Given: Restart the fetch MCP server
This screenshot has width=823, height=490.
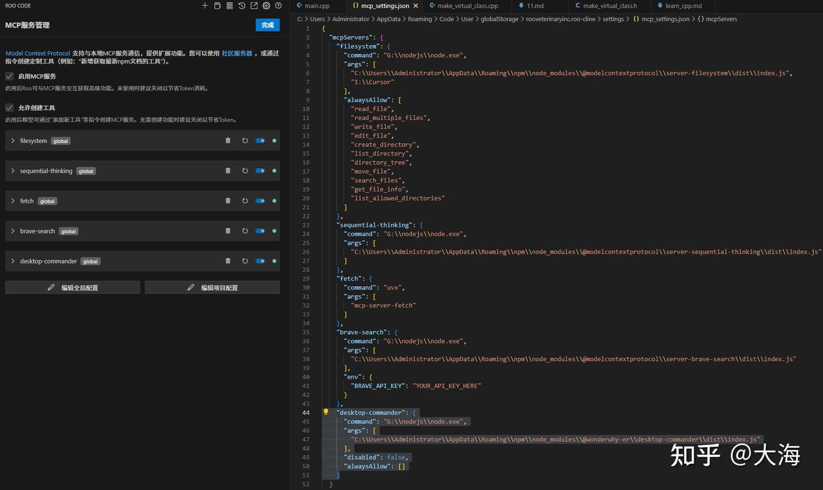Looking at the screenshot, I should pyautogui.click(x=245, y=201).
